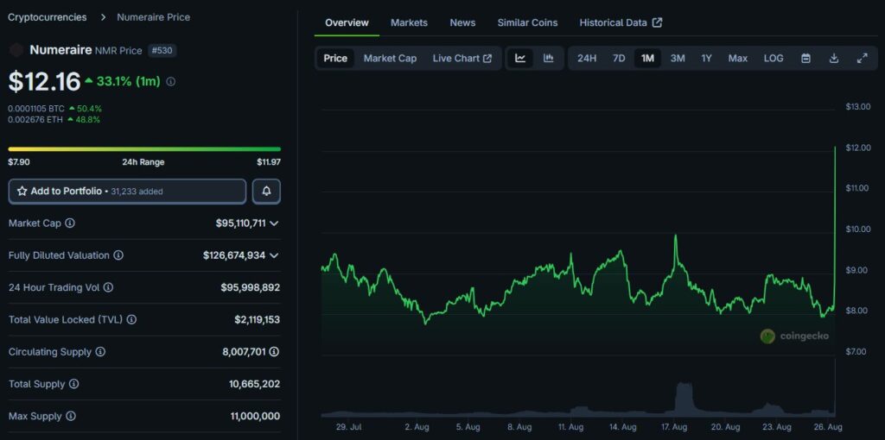Go to the Cryptocurrencies breadcrumb
The image size is (885, 440).
click(x=48, y=17)
